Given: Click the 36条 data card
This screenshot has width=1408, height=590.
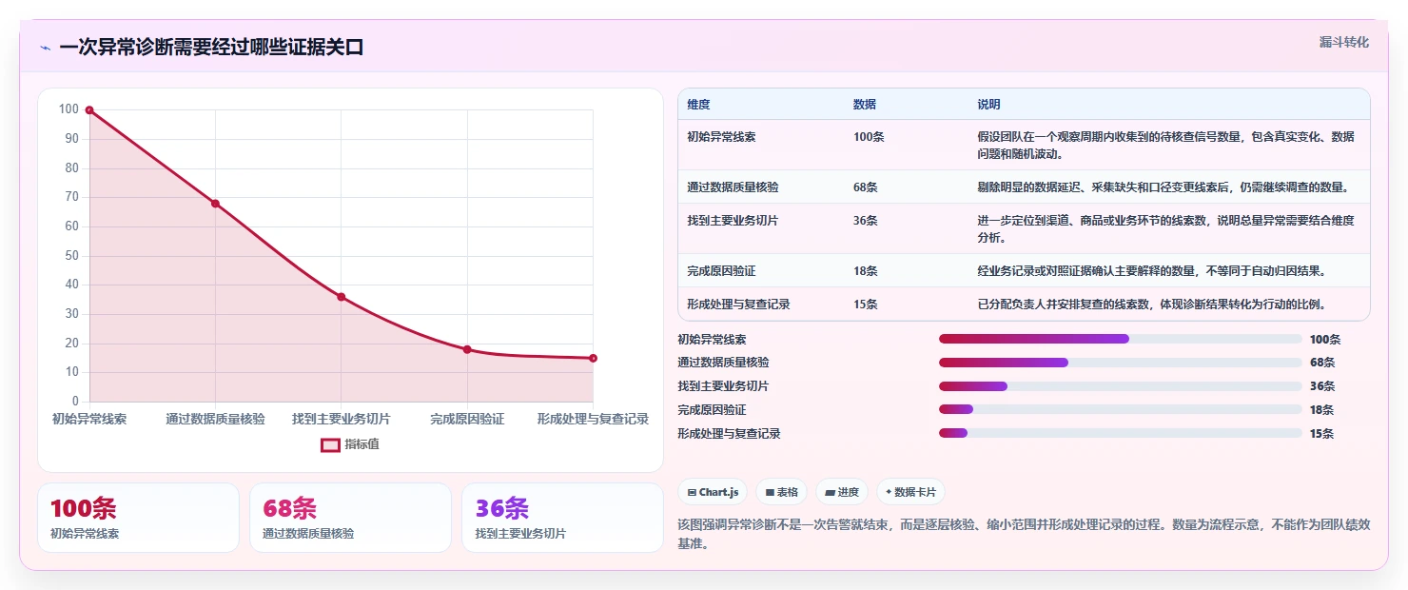Looking at the screenshot, I should [x=562, y=518].
